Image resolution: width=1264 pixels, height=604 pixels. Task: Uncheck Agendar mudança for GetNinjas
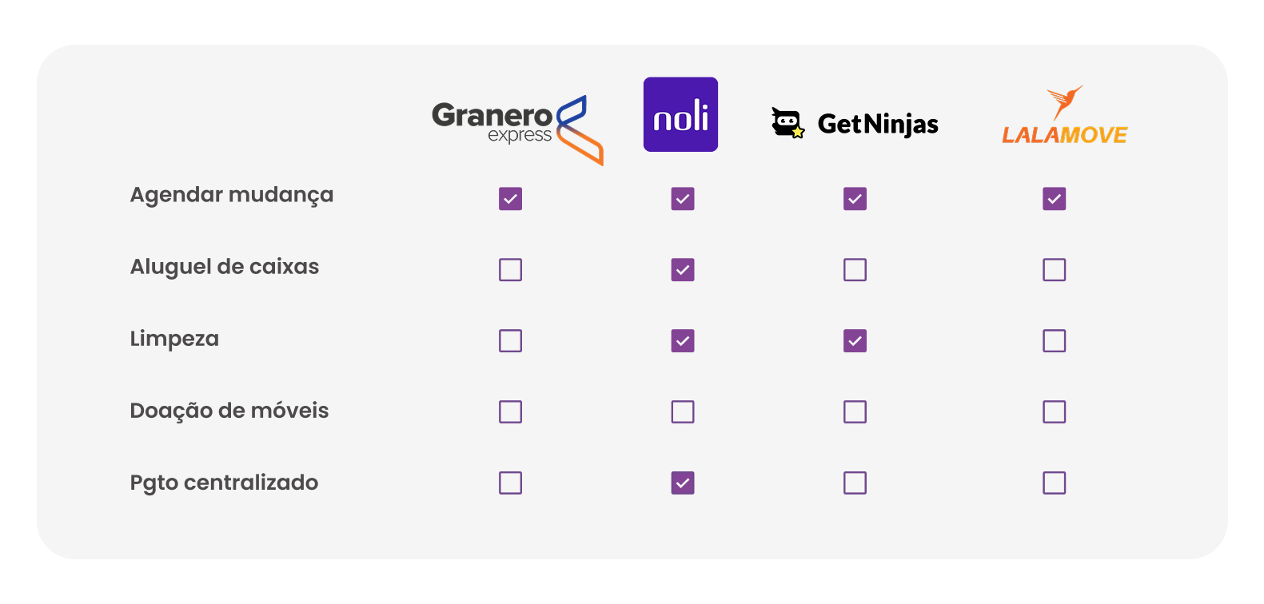855,199
